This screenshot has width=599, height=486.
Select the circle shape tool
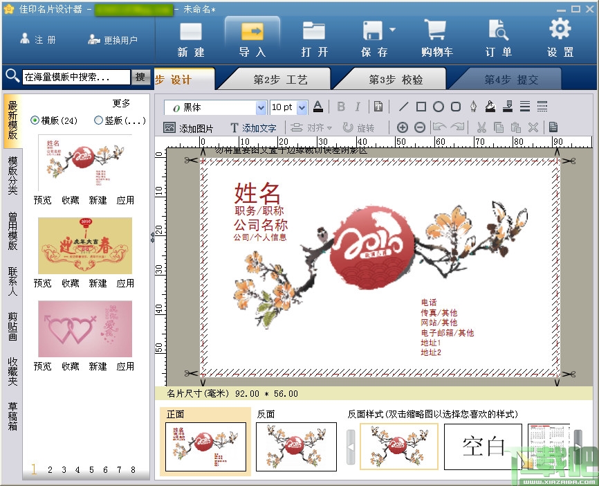pyautogui.click(x=438, y=107)
